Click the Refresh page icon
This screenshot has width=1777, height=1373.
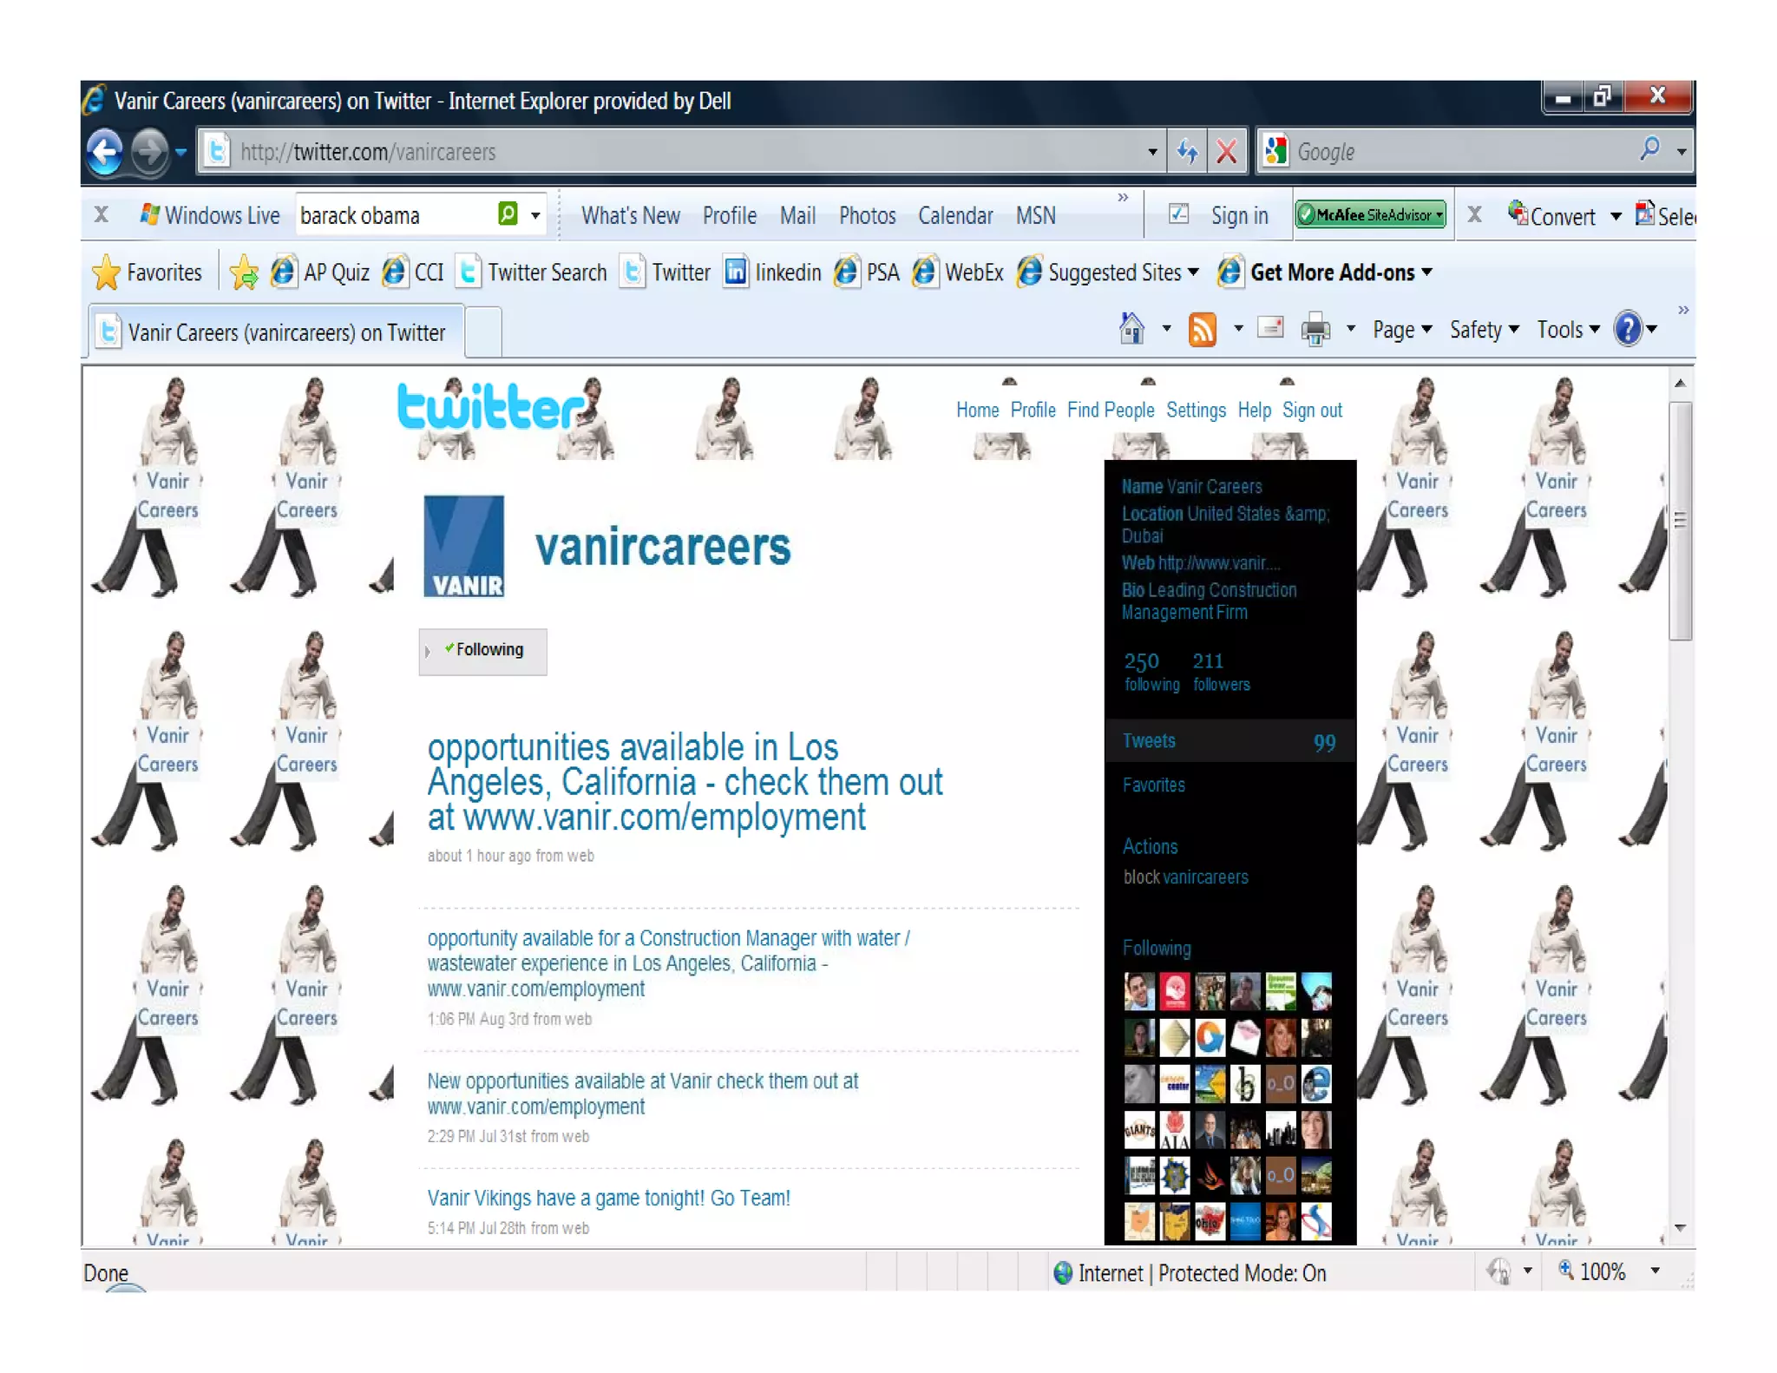click(x=1188, y=152)
